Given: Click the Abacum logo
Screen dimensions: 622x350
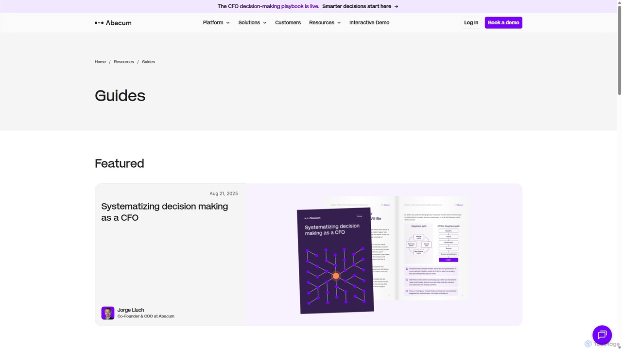Looking at the screenshot, I should [113, 23].
